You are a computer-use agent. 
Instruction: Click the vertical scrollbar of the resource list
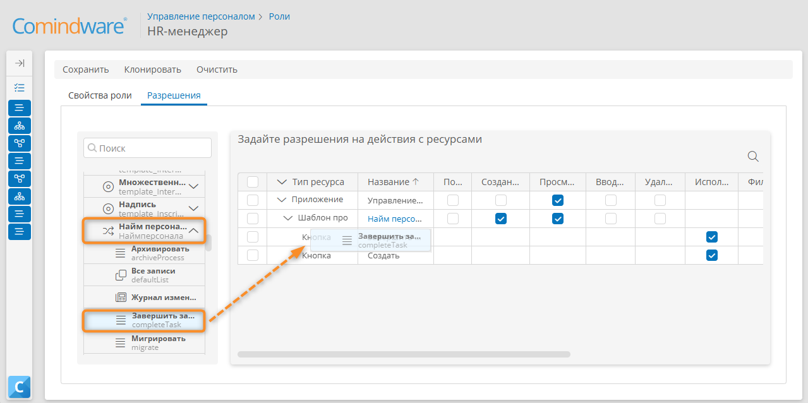pos(208,243)
